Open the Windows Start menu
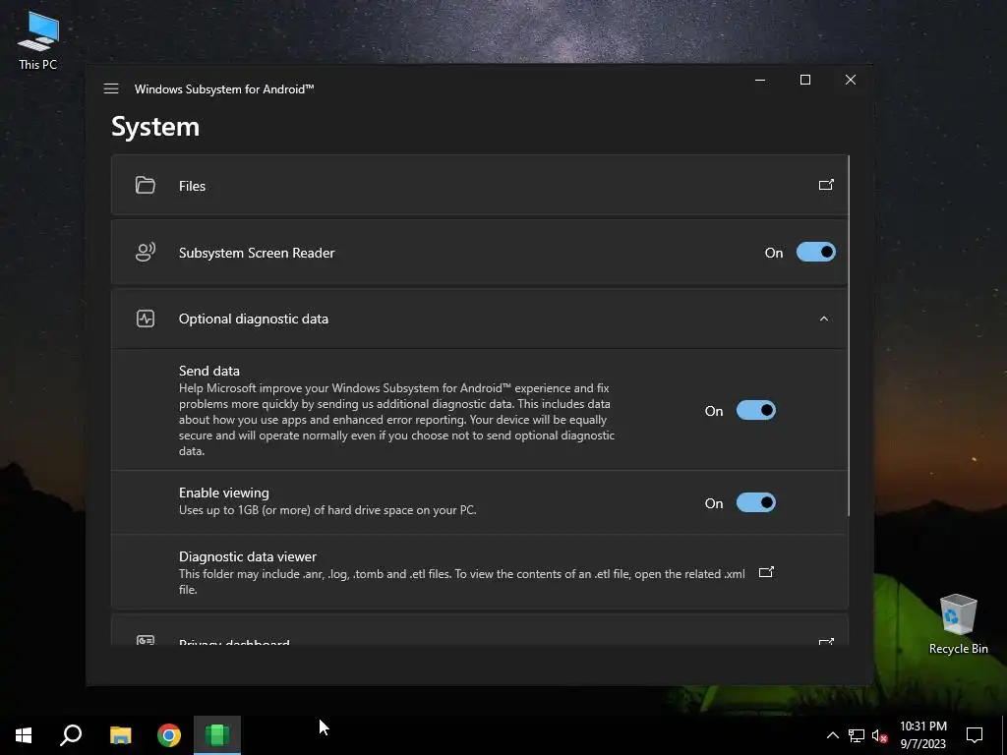 (24, 735)
